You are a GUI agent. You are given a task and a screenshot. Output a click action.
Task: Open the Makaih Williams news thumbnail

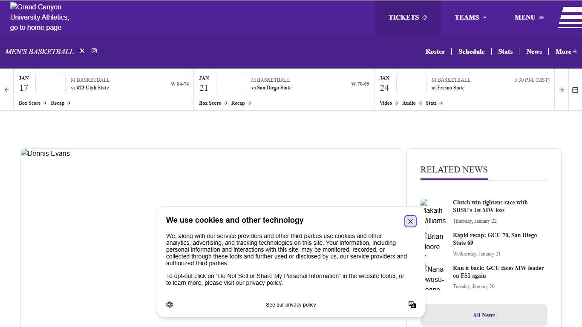click(433, 212)
